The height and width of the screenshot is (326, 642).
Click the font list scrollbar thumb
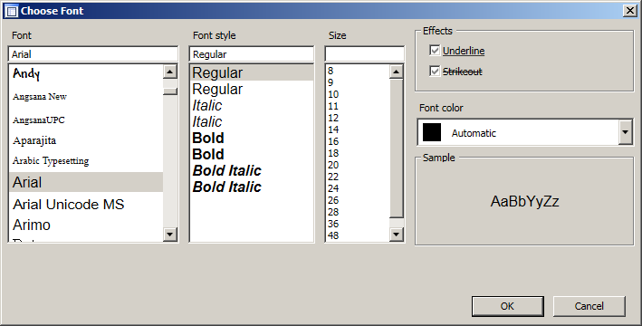(x=170, y=91)
